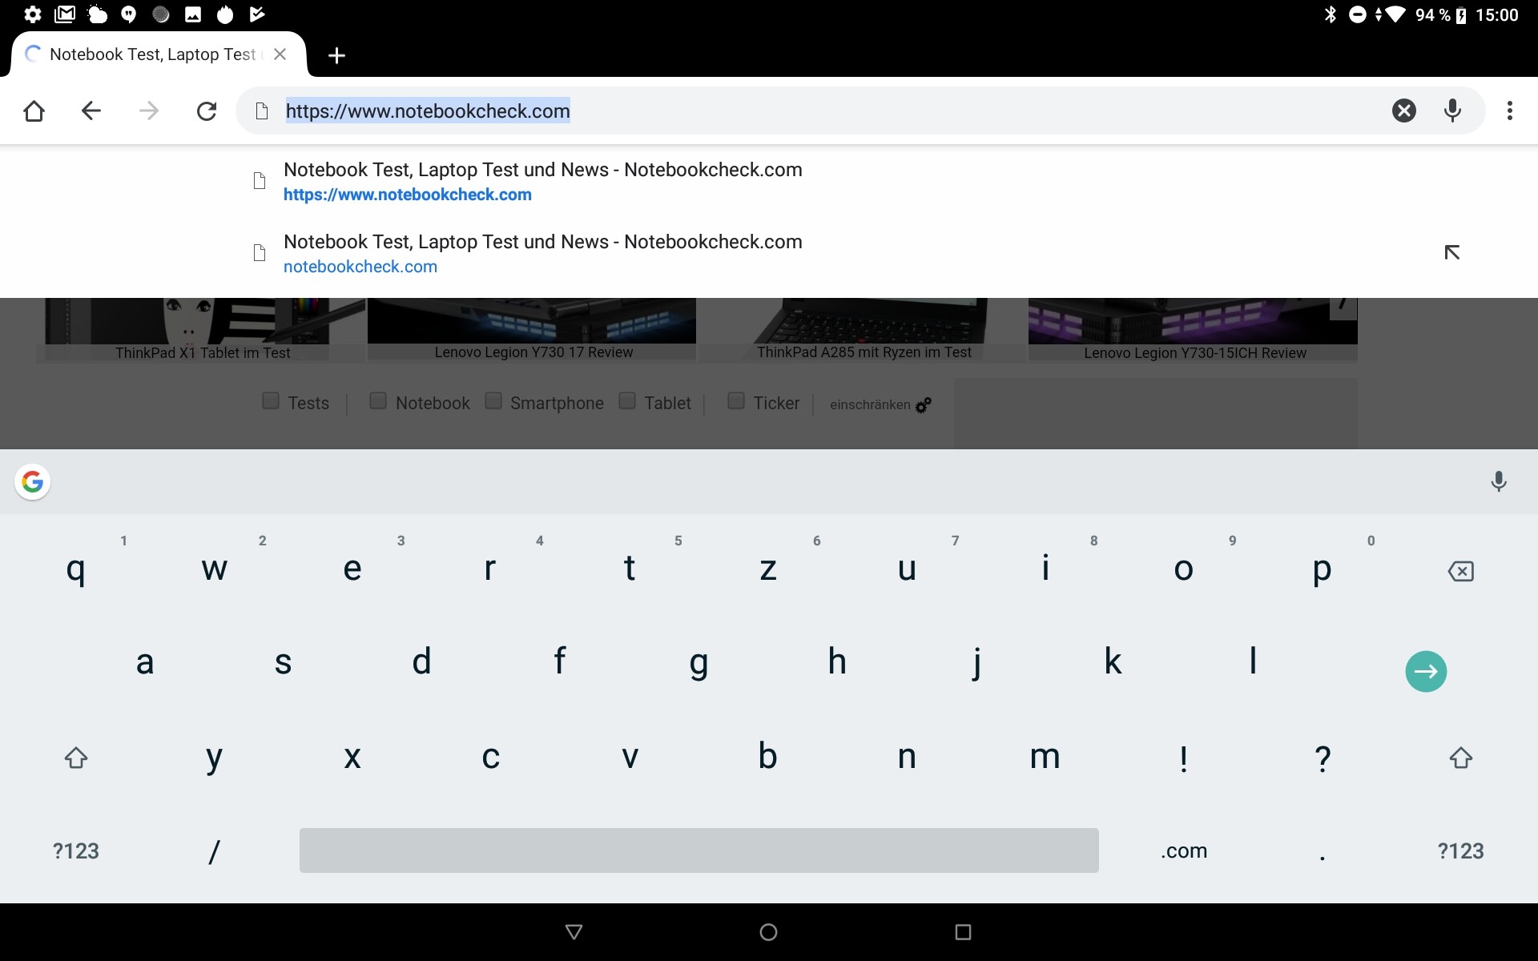Viewport: 1538px width, 961px height.
Task: Tap the Chrome home icon
Action: 34,111
